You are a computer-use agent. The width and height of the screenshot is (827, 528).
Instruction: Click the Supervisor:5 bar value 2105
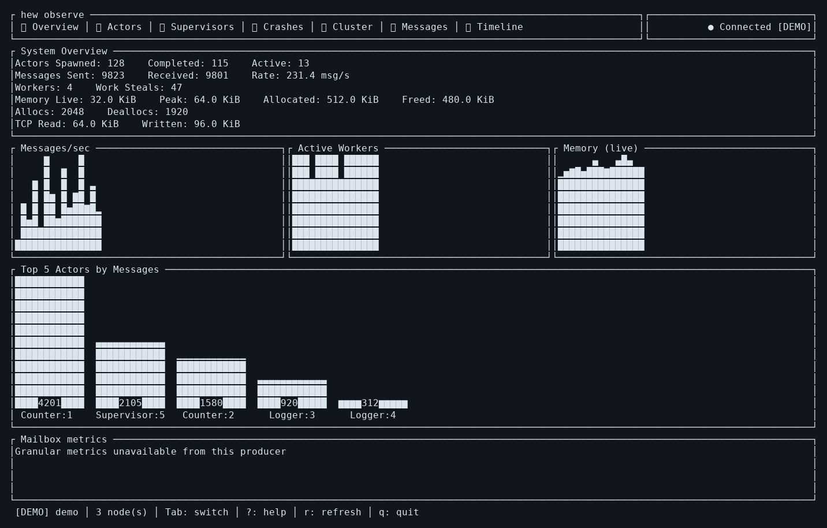pos(131,403)
